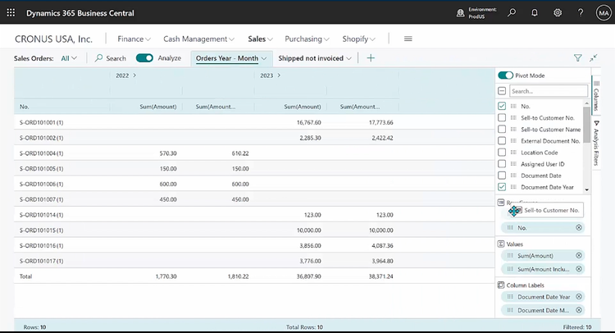Click the Column Labels section icon
615x333 pixels.
pos(501,285)
